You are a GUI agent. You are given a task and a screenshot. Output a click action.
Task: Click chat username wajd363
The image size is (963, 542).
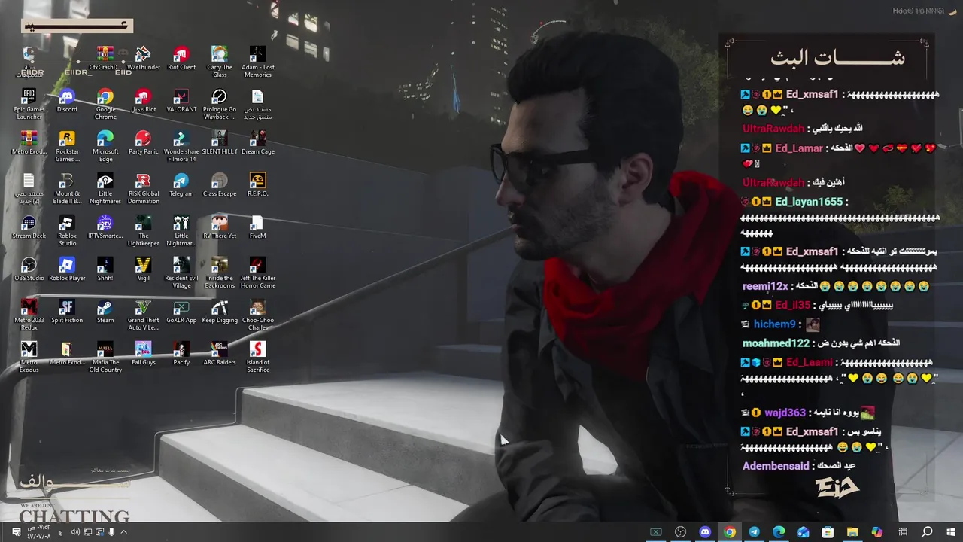785,413
